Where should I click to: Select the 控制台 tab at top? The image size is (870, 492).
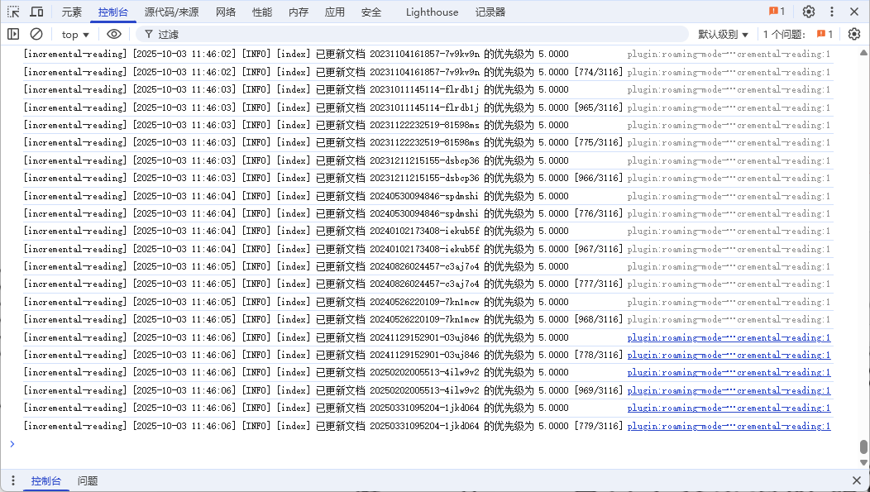click(x=112, y=12)
